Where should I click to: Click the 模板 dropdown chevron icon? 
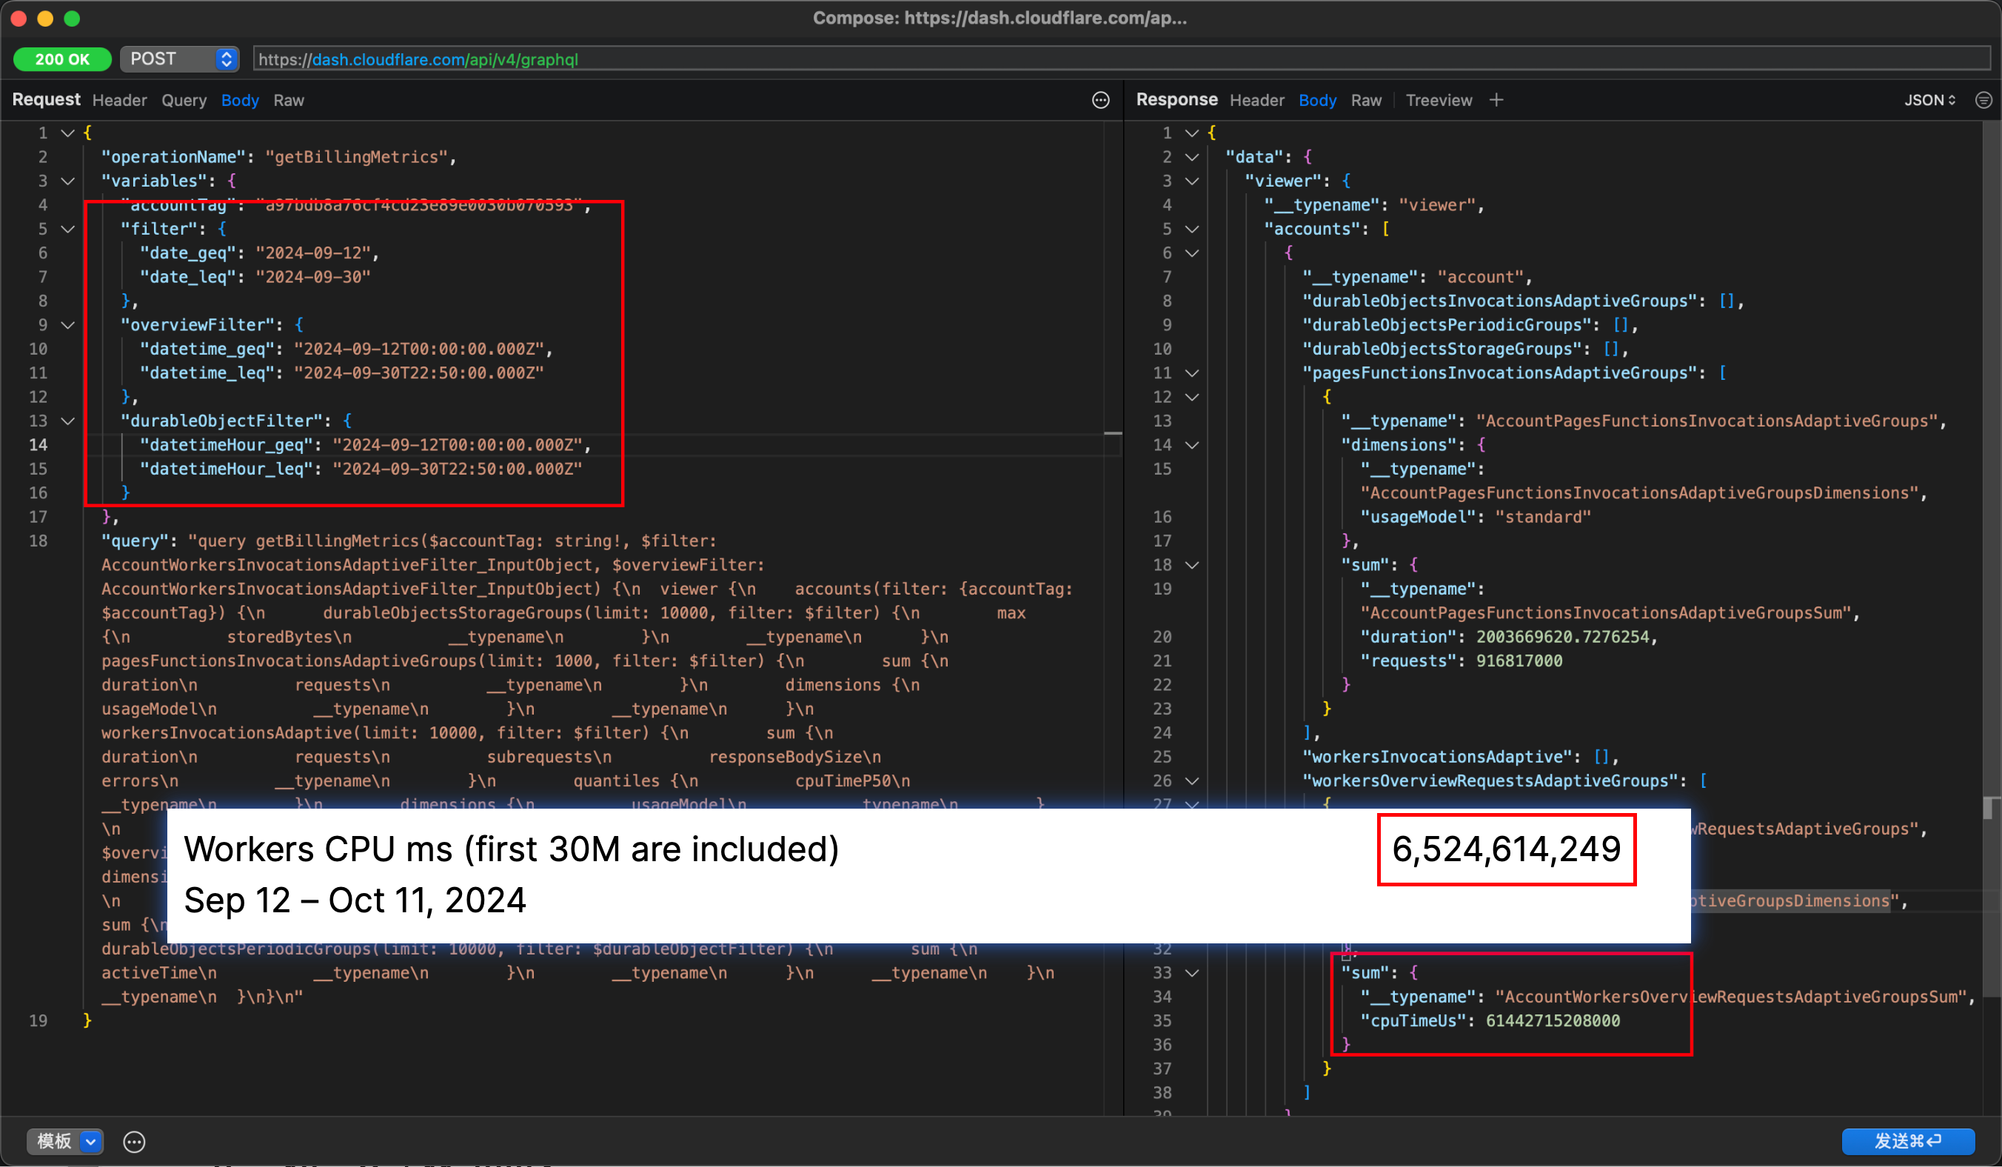91,1142
